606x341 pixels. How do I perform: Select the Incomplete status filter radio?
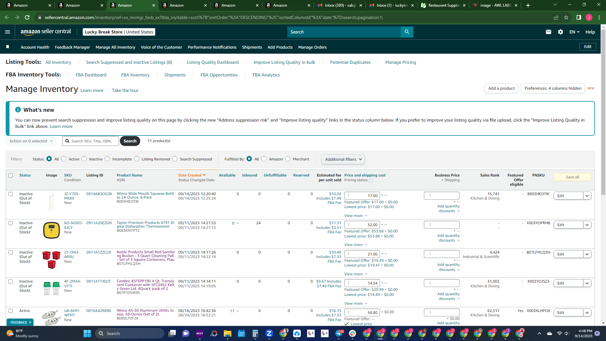(107, 159)
